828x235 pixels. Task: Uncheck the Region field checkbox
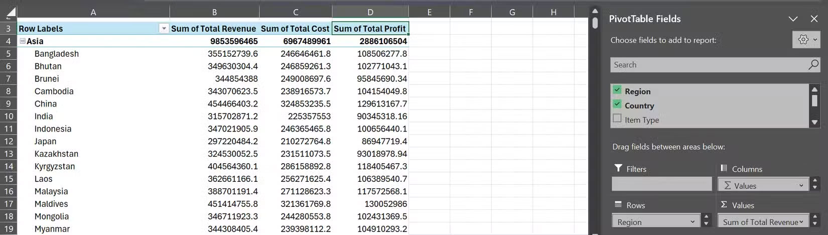point(617,90)
